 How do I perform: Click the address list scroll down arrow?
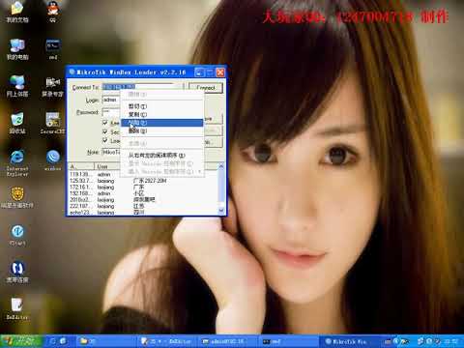click(x=221, y=211)
